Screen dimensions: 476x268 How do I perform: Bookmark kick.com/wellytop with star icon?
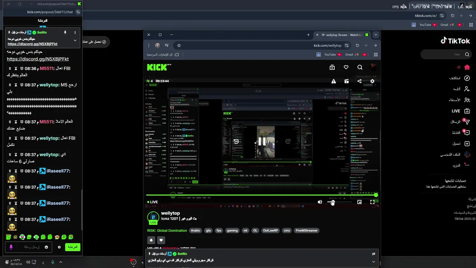(179, 45)
